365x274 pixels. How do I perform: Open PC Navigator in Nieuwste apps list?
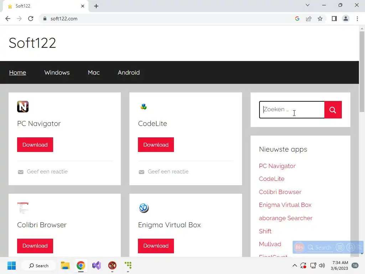click(277, 166)
